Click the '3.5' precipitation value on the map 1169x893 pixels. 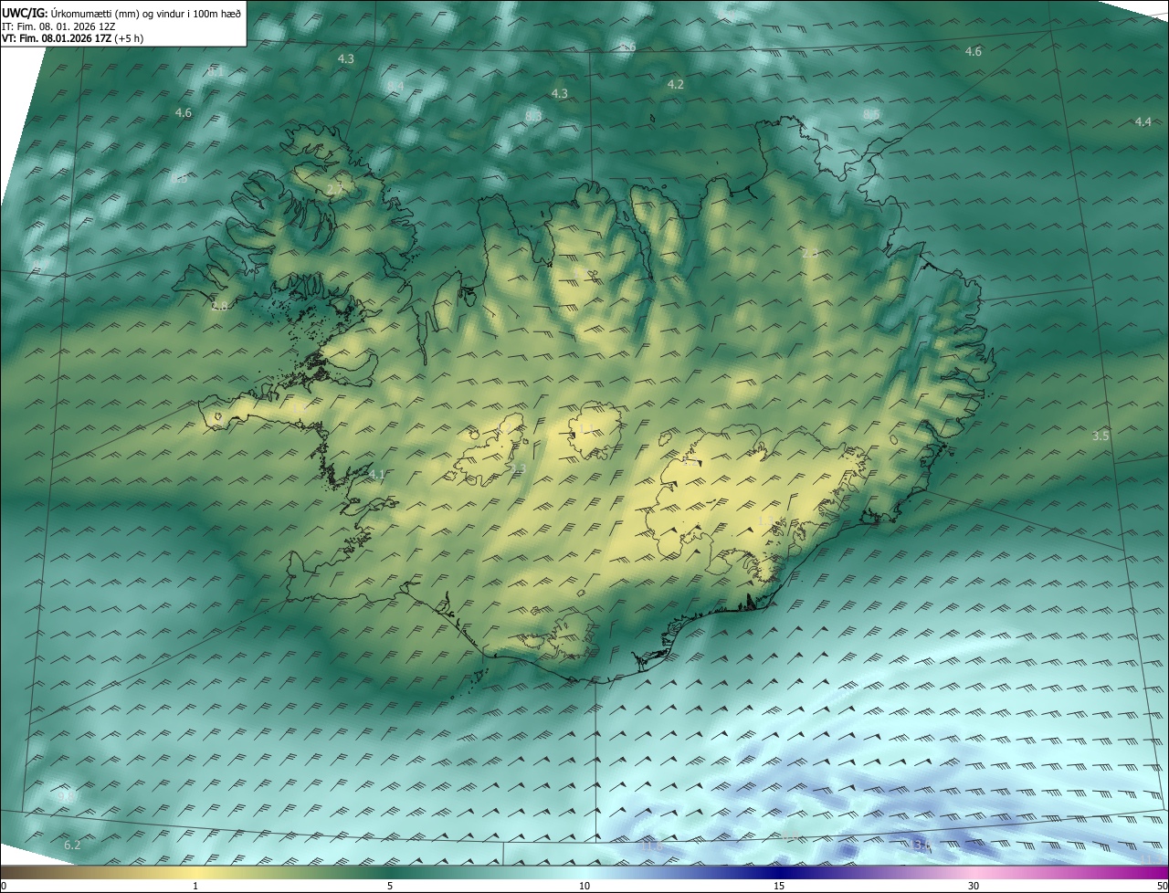tap(1101, 436)
